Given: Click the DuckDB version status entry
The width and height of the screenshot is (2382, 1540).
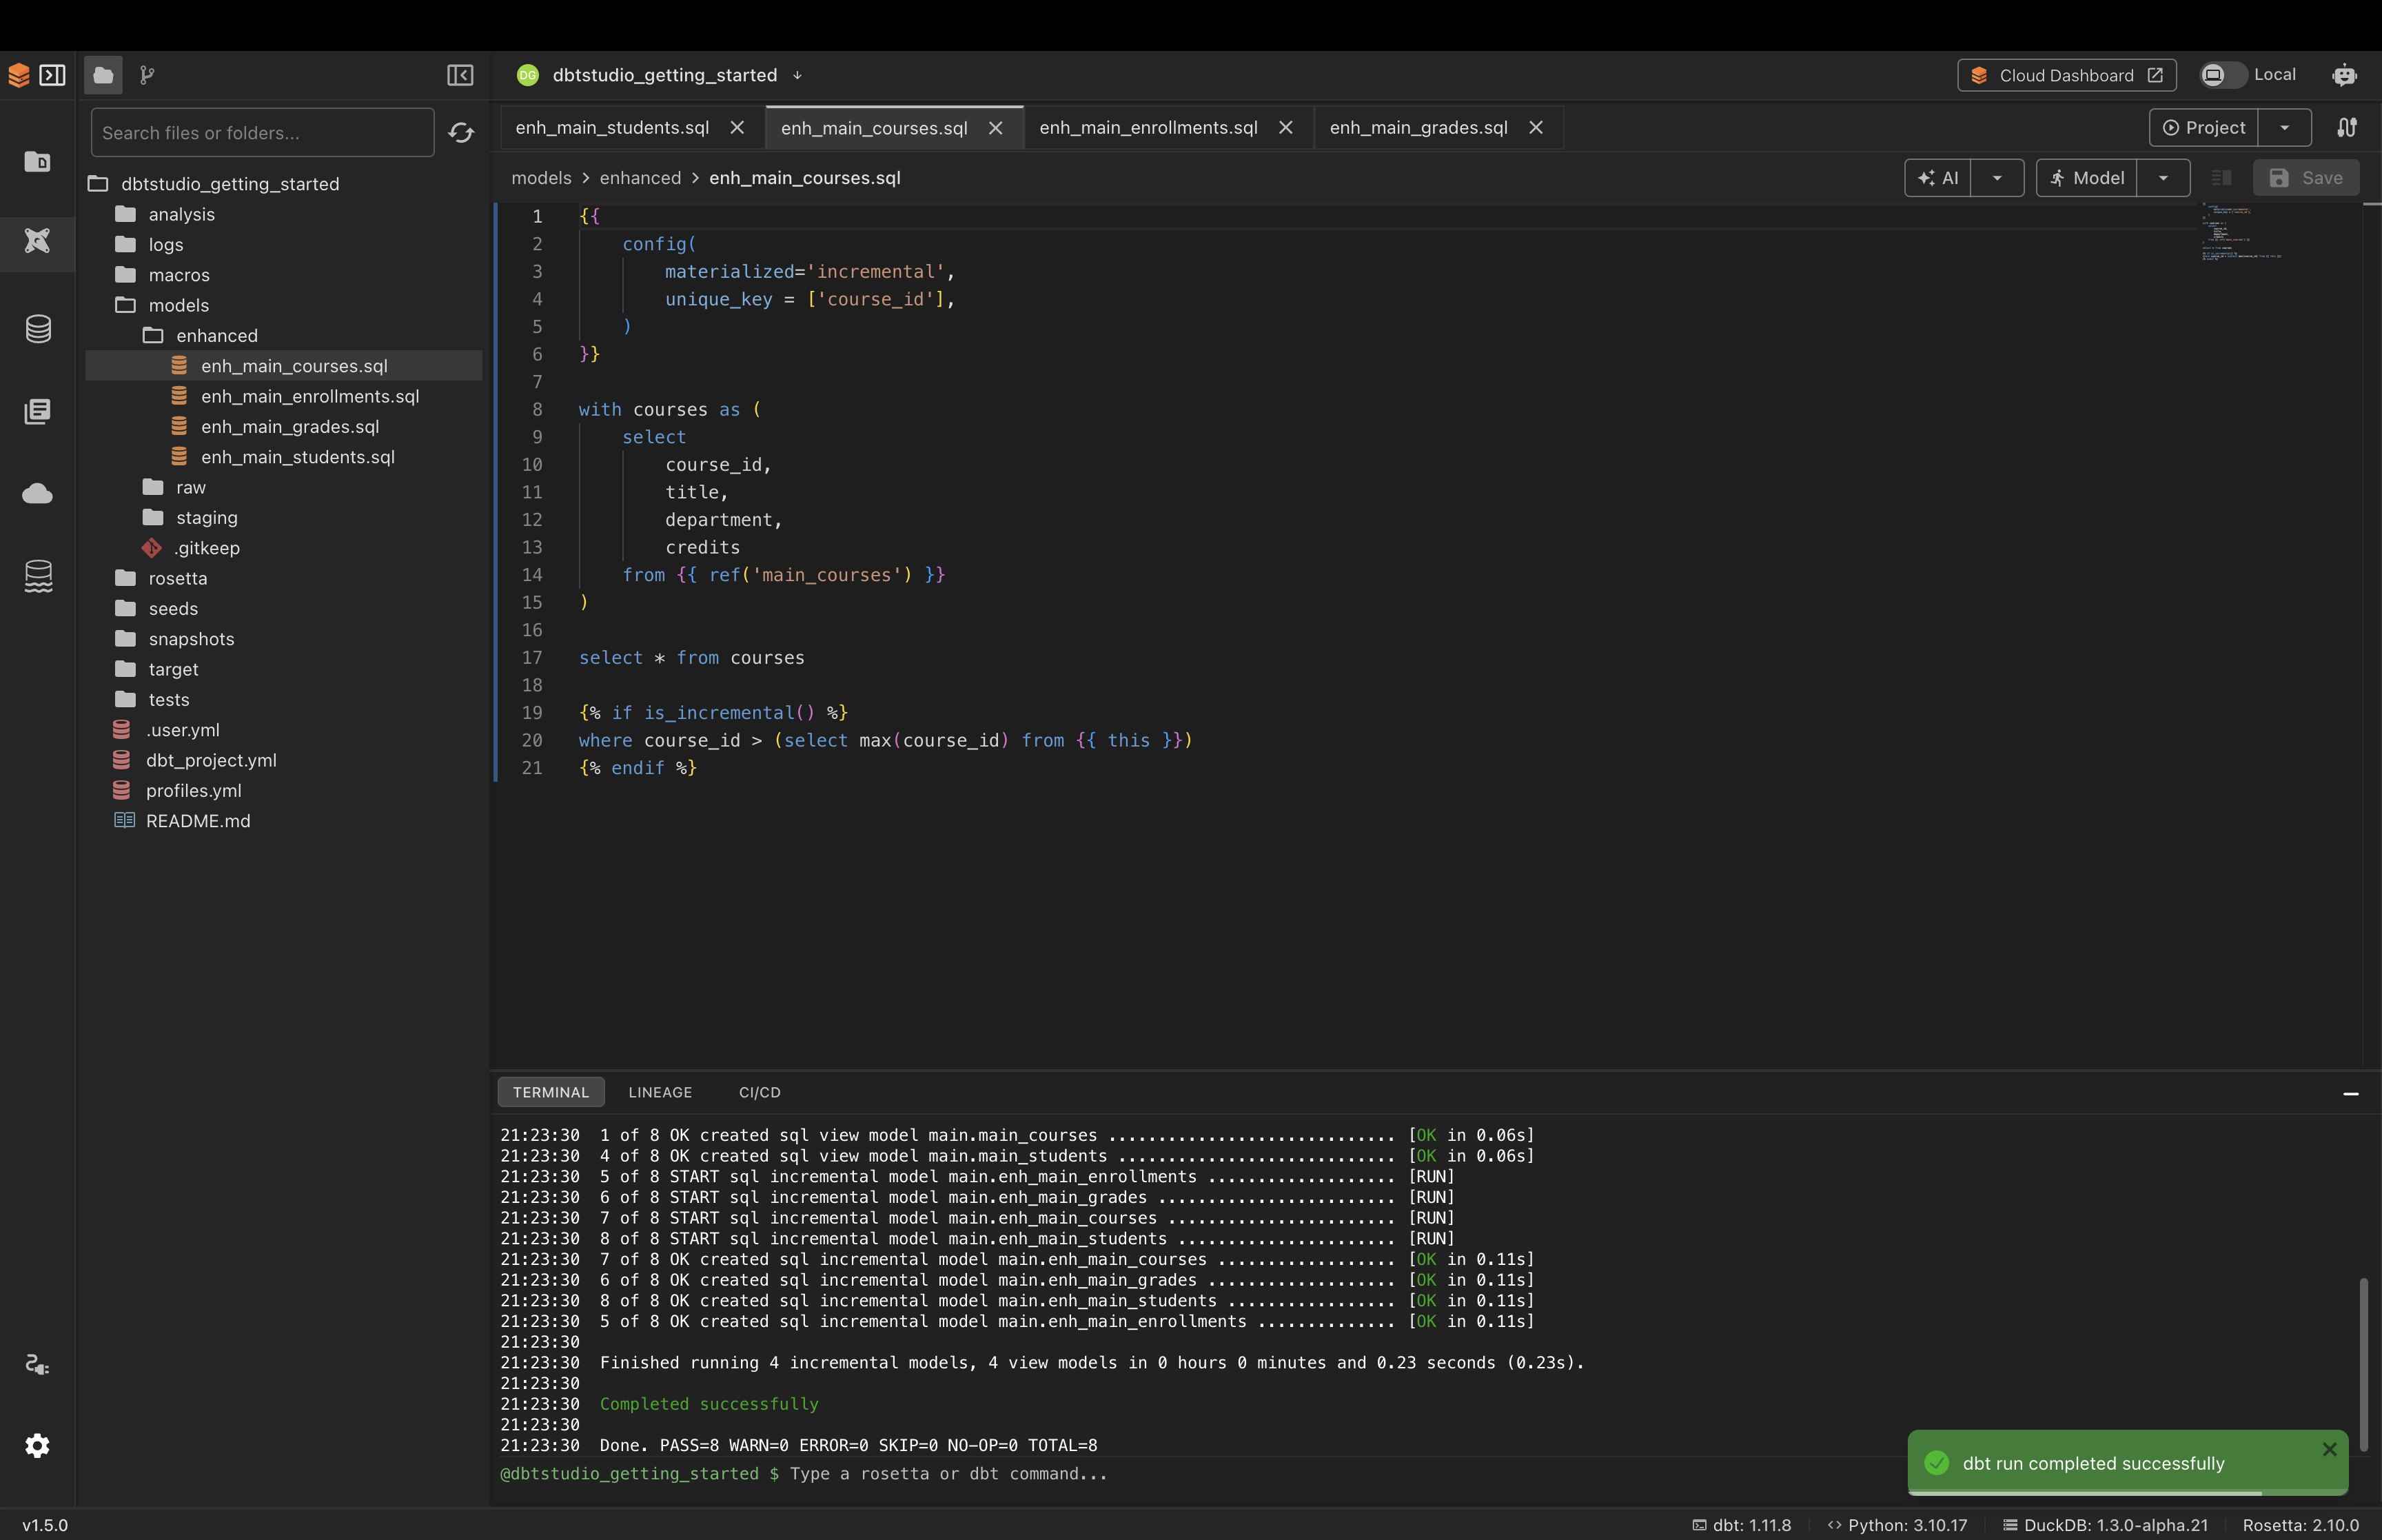Looking at the screenshot, I should [2105, 1525].
